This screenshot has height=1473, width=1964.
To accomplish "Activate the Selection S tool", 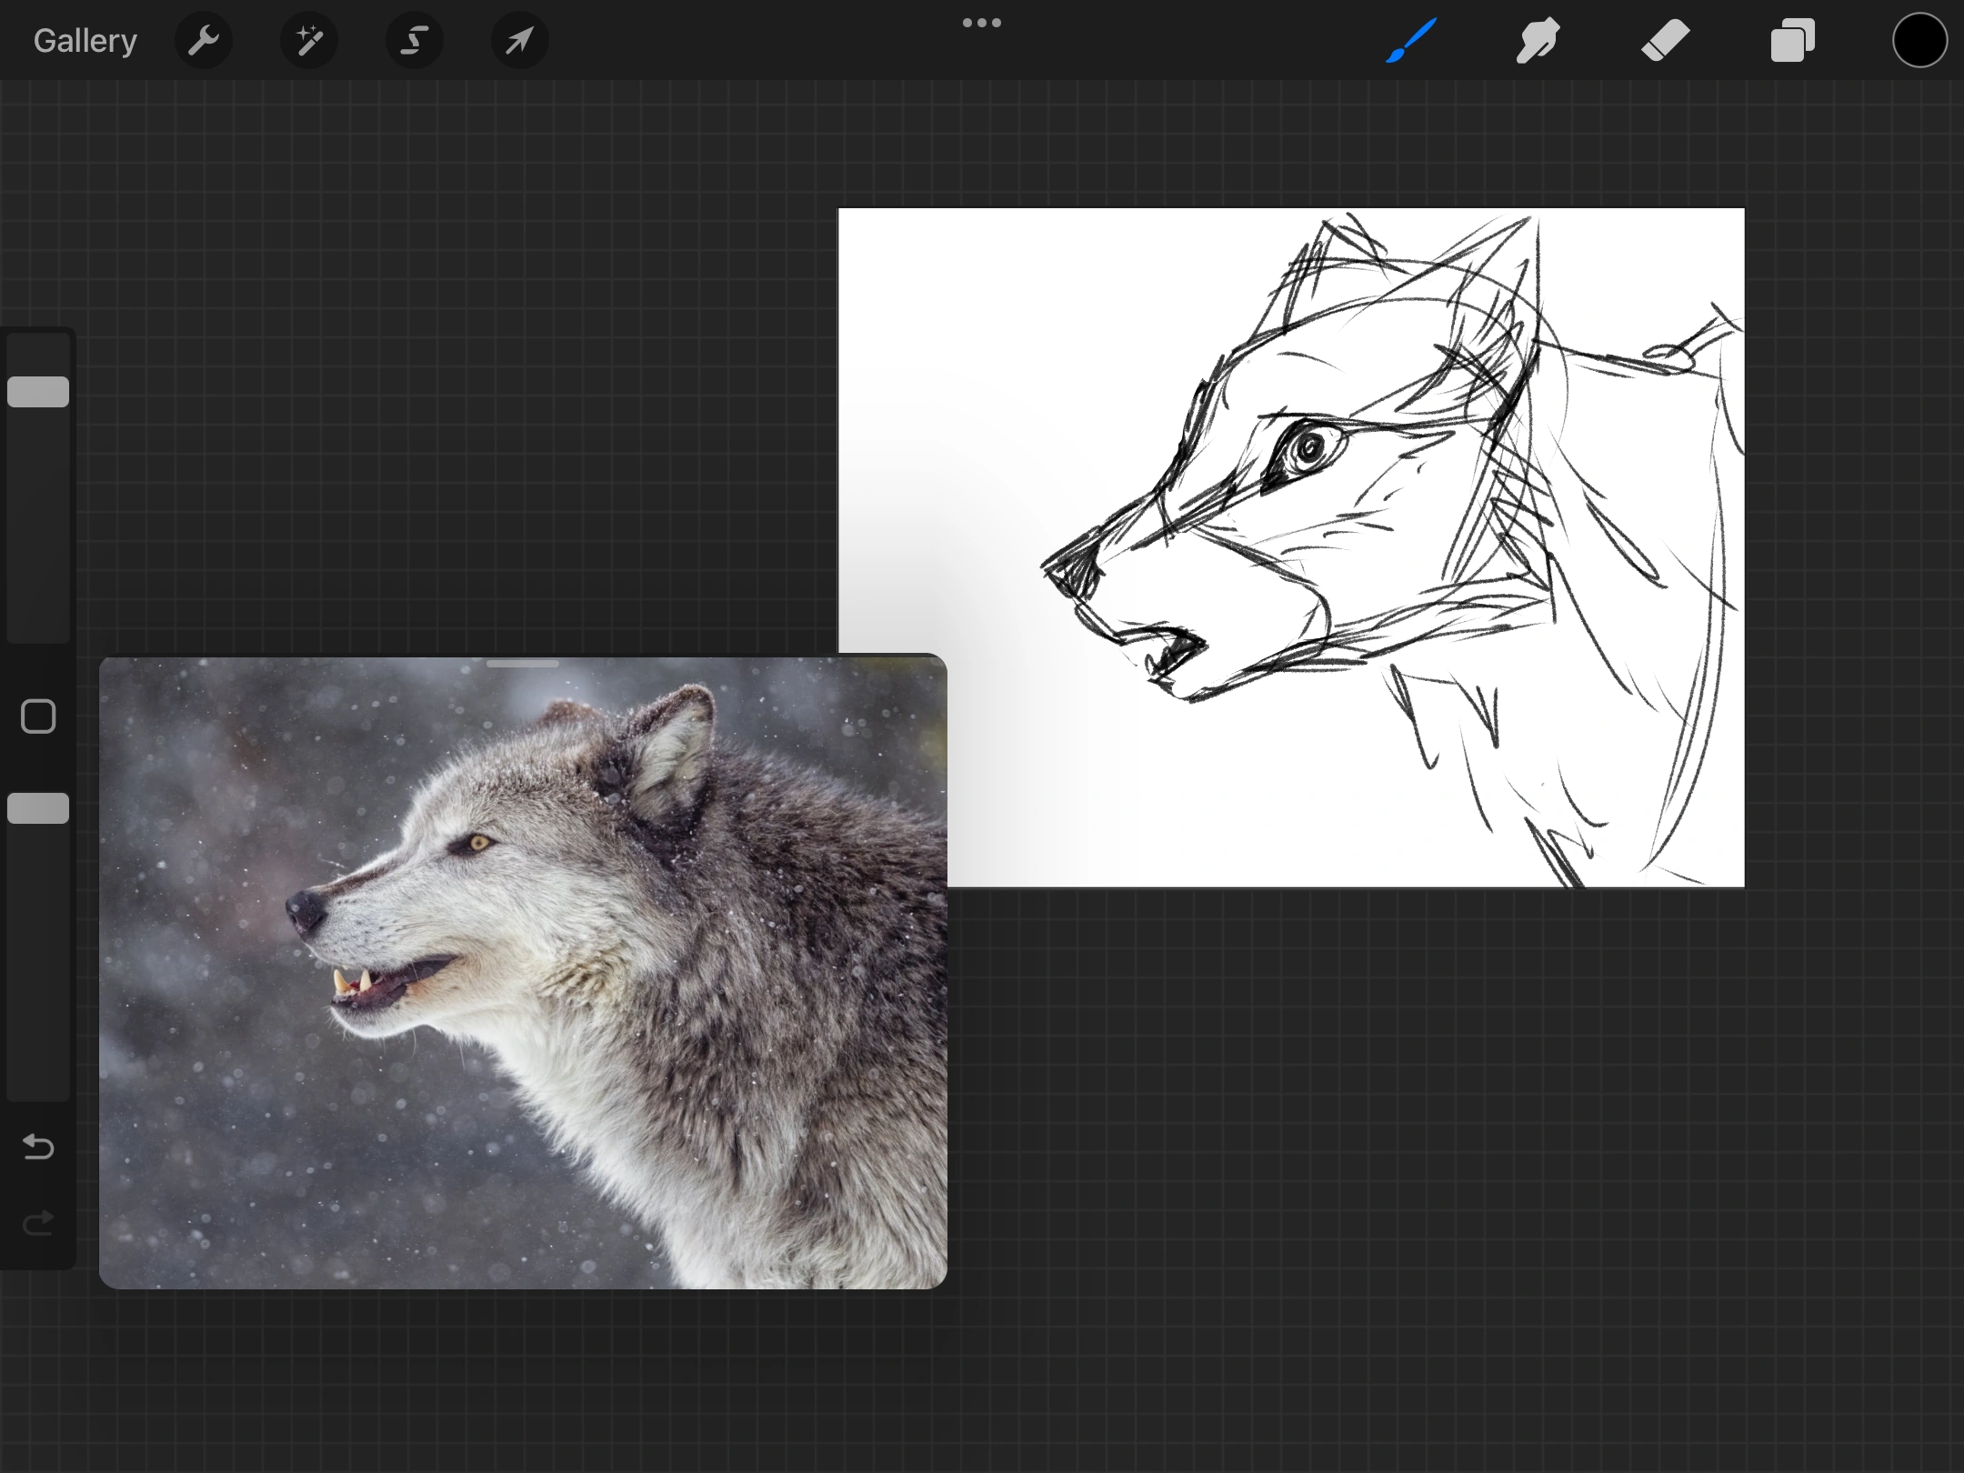I will click(x=415, y=41).
